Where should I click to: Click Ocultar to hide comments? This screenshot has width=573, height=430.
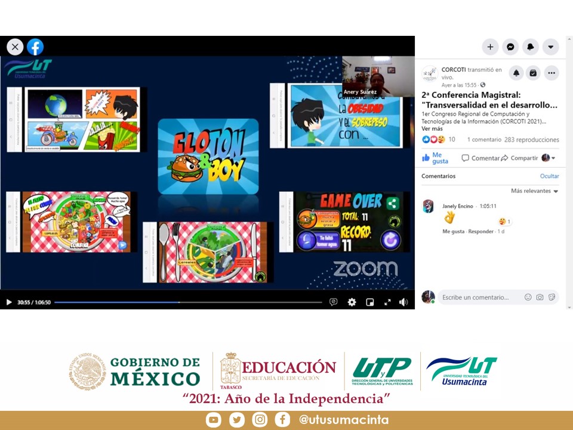549,176
